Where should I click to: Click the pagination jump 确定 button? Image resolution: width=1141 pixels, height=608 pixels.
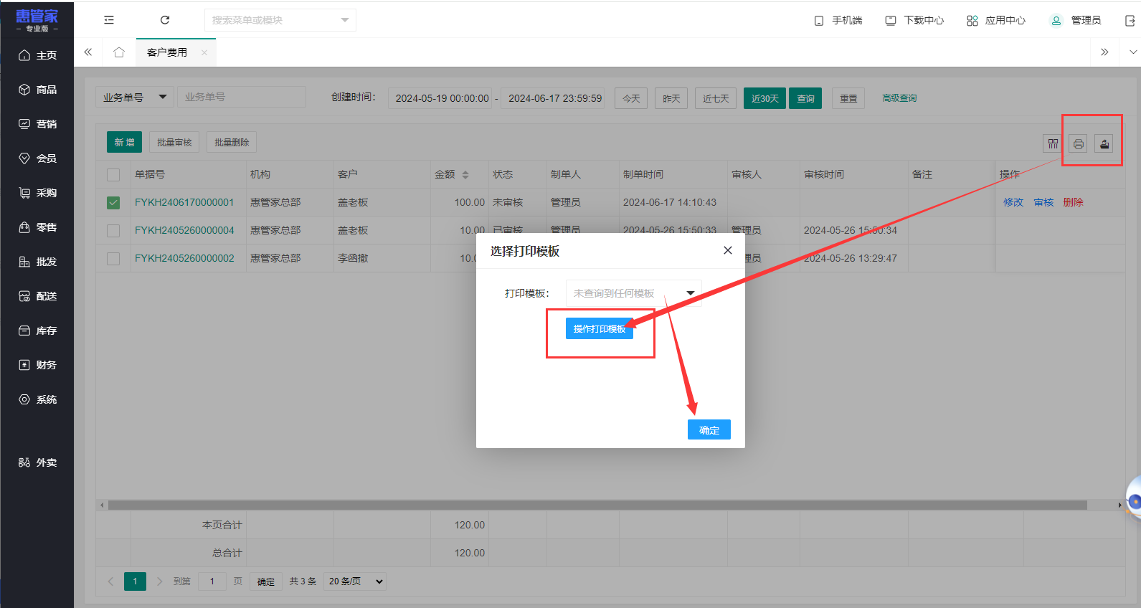tap(266, 581)
